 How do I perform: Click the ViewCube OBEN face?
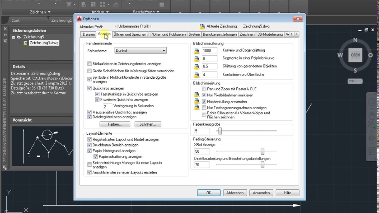(355, 55)
